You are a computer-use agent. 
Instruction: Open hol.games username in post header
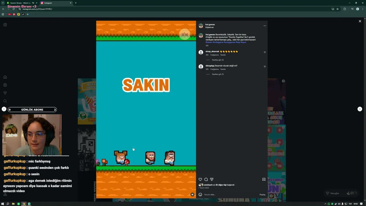coord(210,25)
